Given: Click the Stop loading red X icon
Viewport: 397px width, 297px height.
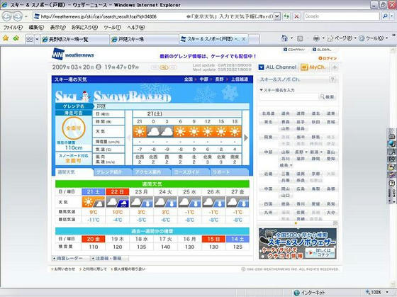Looking at the screenshot, I should 296,16.
